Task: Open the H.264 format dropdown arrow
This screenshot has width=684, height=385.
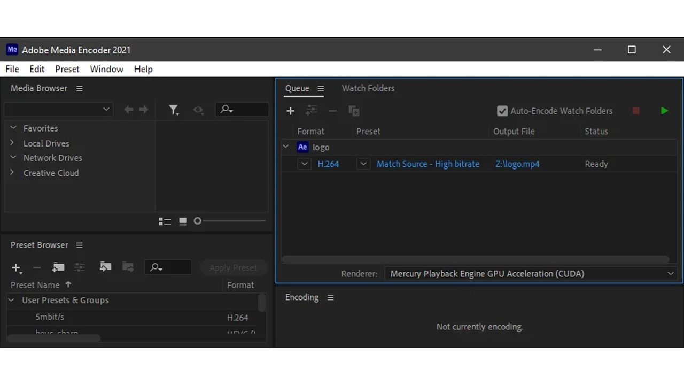Action: [x=304, y=164]
